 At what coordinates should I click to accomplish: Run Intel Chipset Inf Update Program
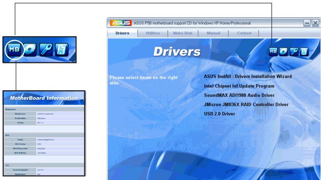(x=239, y=86)
